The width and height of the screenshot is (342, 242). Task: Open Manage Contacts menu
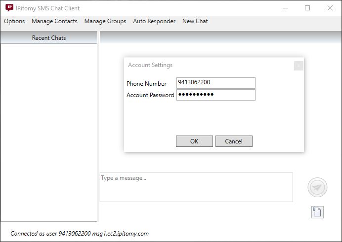54,21
